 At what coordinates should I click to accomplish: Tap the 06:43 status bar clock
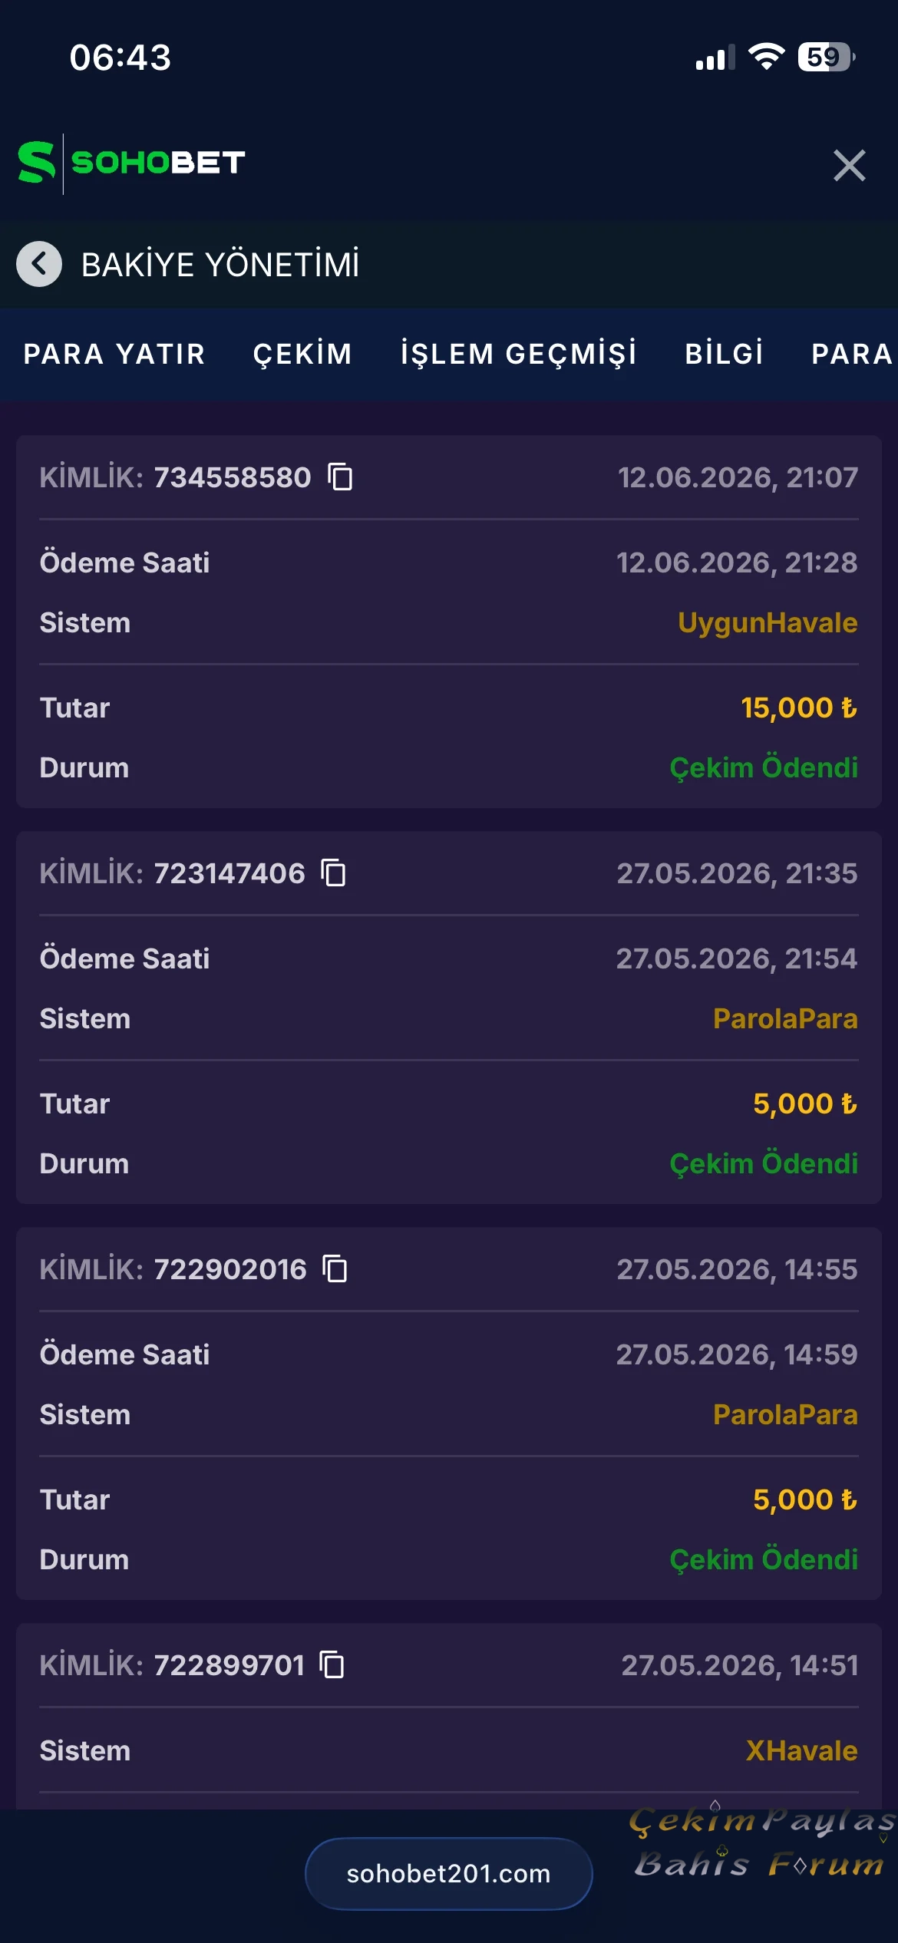[121, 58]
